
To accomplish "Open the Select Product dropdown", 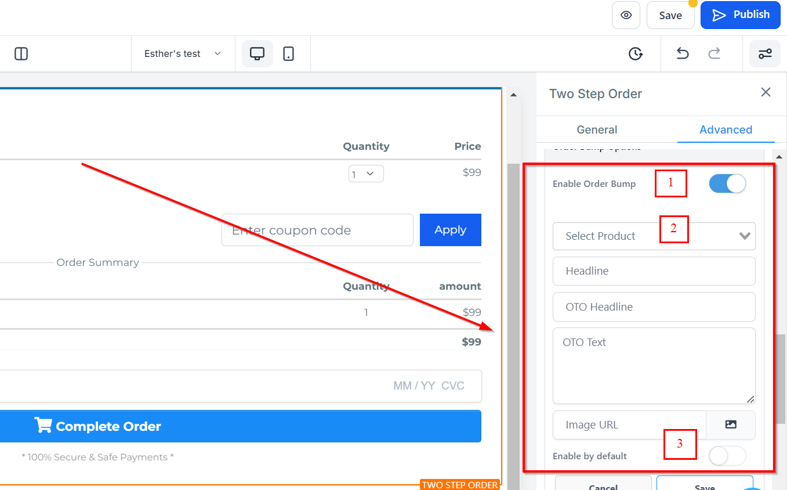I will [654, 236].
